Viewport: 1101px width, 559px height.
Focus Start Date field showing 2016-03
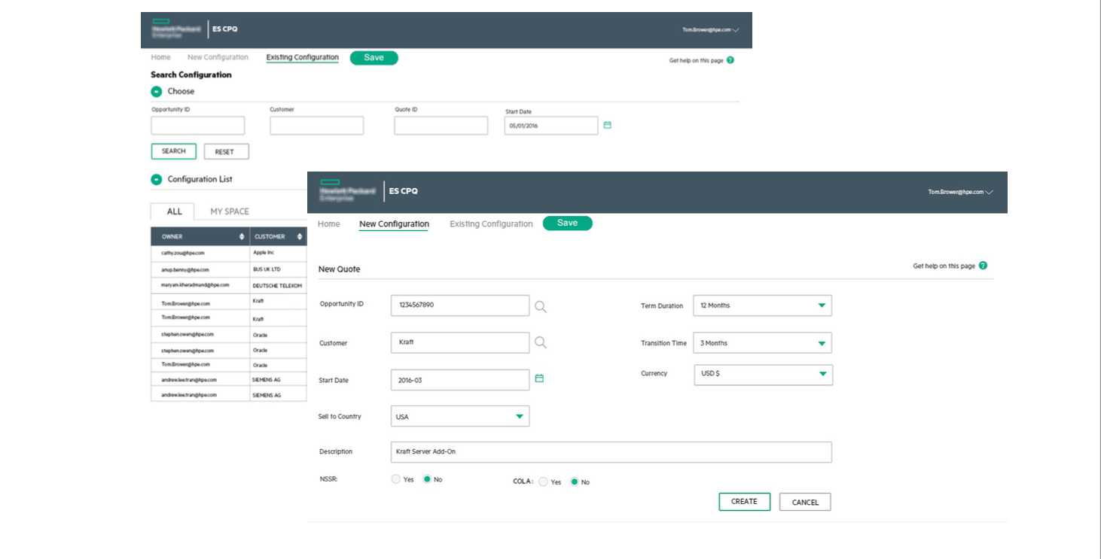tap(460, 380)
